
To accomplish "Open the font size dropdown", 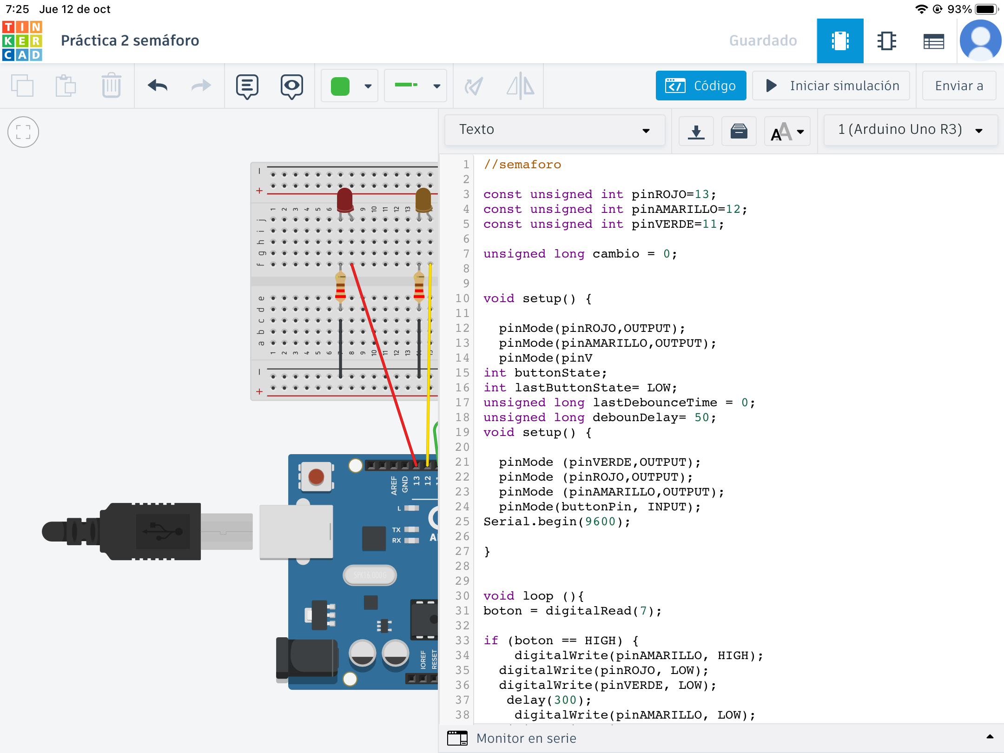I will (x=787, y=132).
